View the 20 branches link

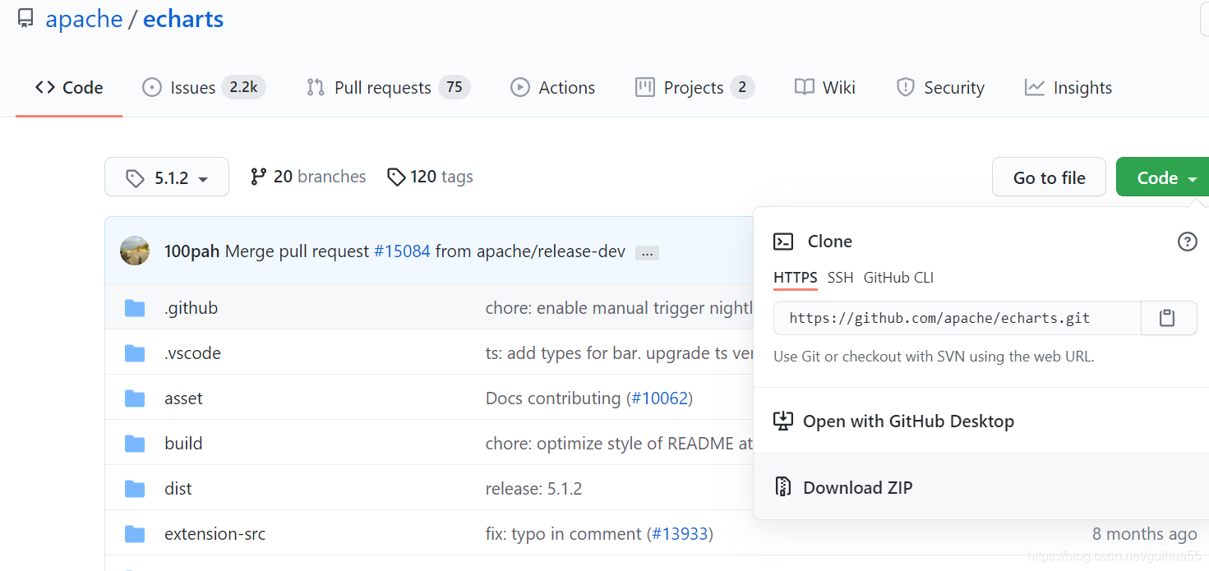(x=308, y=177)
